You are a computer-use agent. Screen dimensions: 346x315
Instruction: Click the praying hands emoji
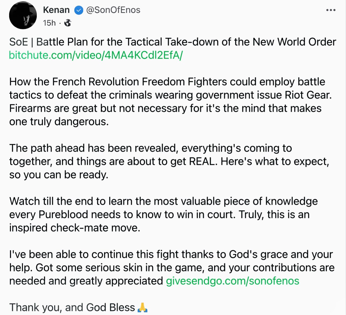click(142, 307)
